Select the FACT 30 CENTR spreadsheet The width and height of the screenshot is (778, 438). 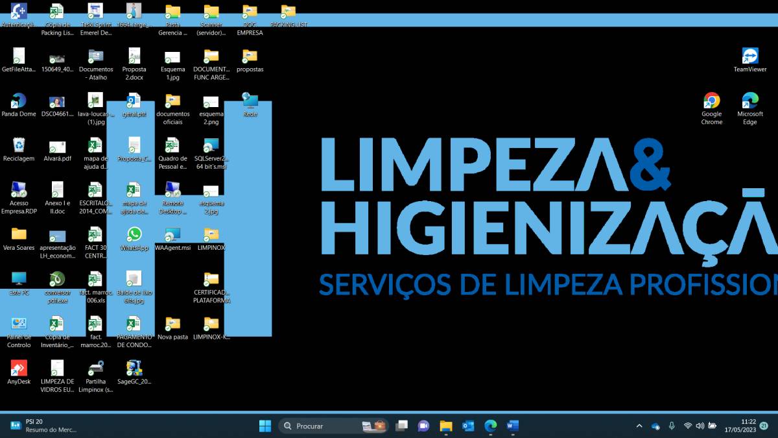[x=96, y=243]
